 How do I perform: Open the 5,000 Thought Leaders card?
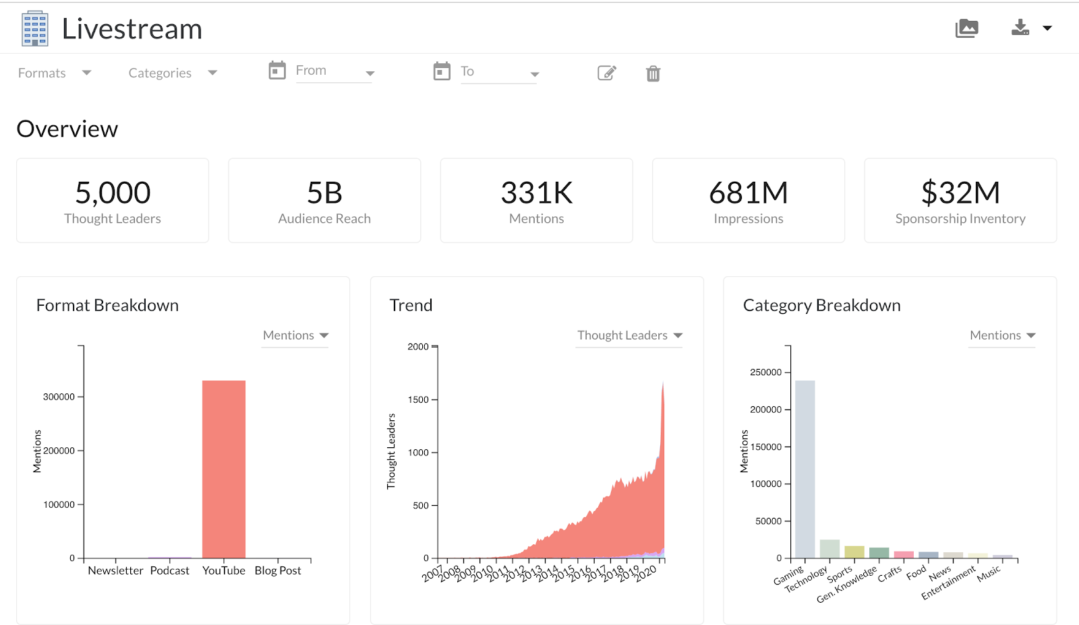click(113, 201)
